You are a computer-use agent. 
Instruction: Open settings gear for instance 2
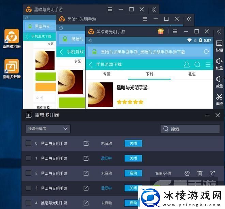point(187,173)
